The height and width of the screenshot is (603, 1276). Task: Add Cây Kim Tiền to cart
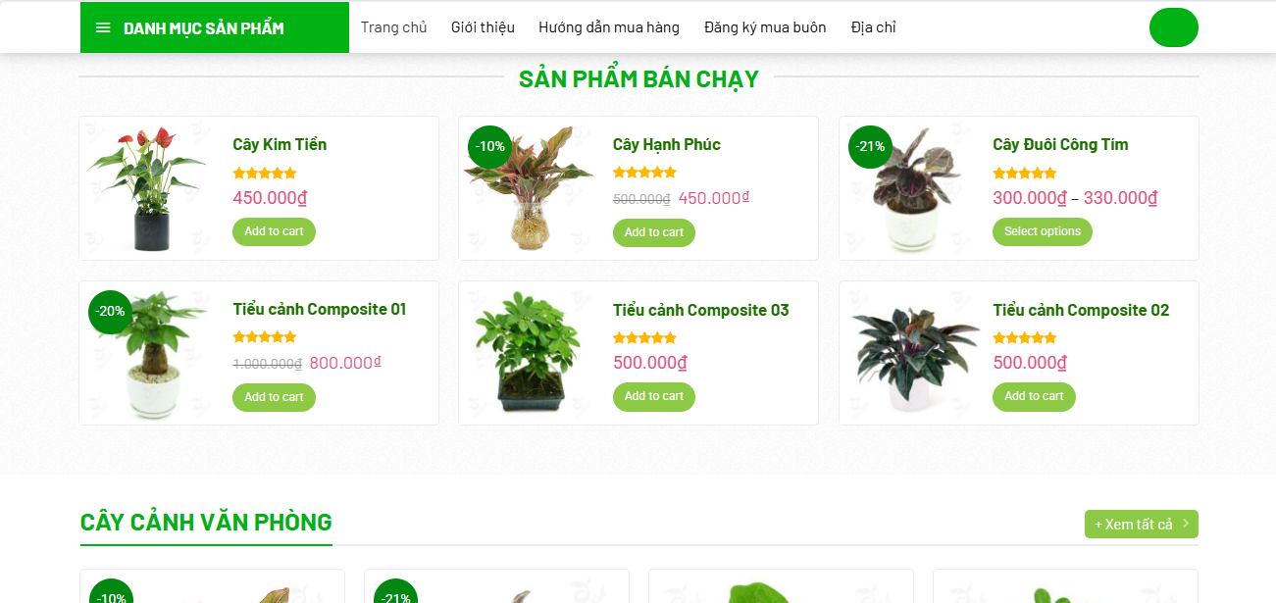click(274, 232)
